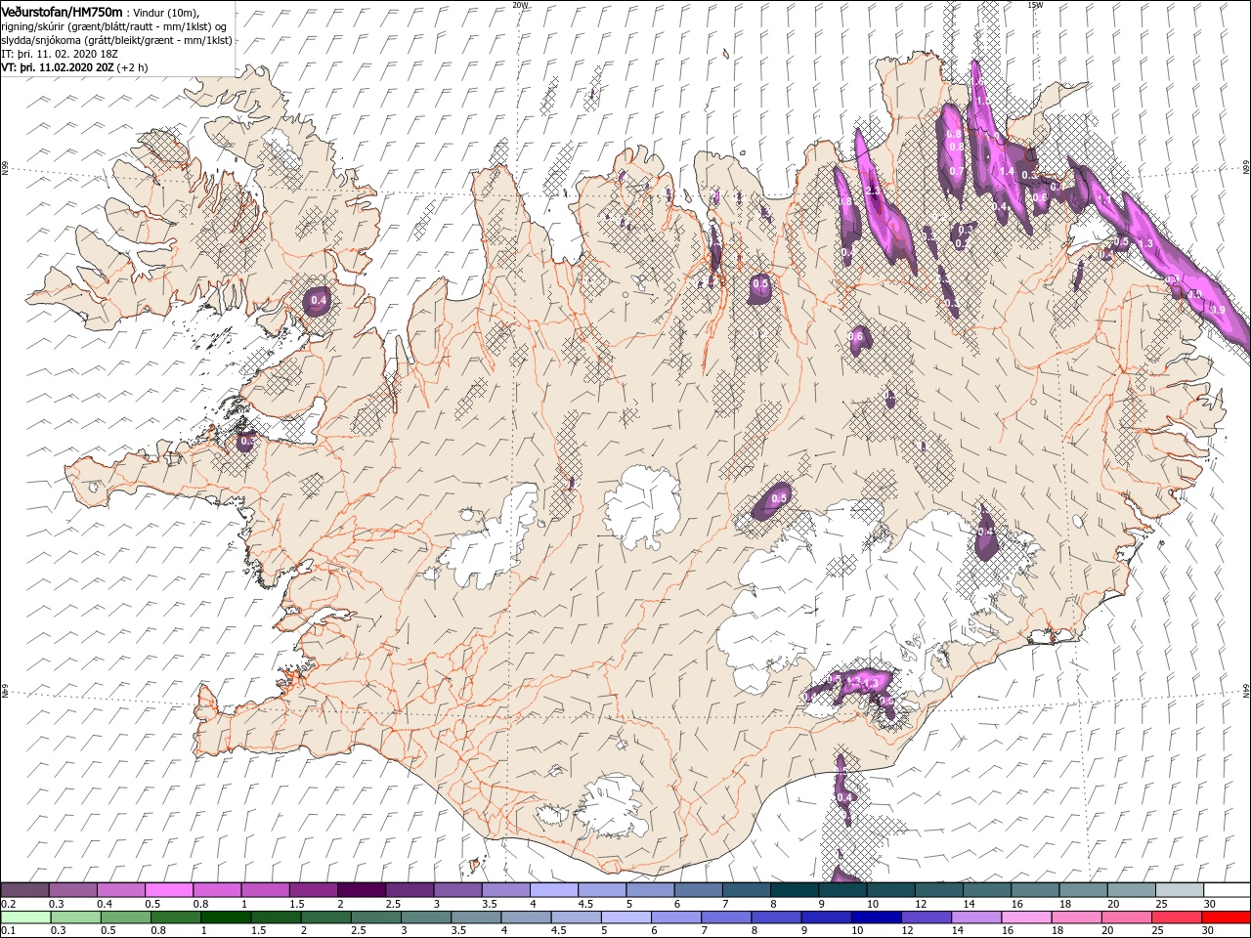1251x938 pixels.
Task: Click the '66N' latitude label on left edge
Action: tap(5, 169)
